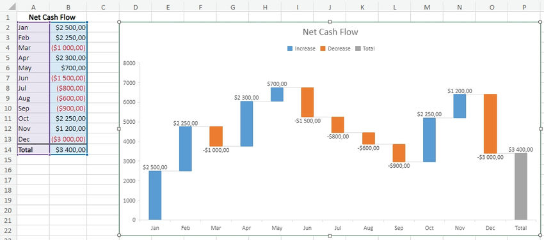Select column B header

click(68, 7)
